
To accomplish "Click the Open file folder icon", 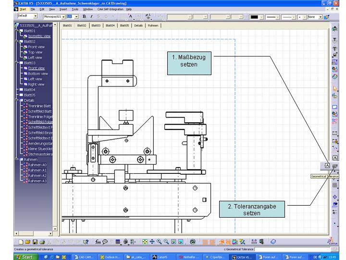I will click(x=28, y=242).
